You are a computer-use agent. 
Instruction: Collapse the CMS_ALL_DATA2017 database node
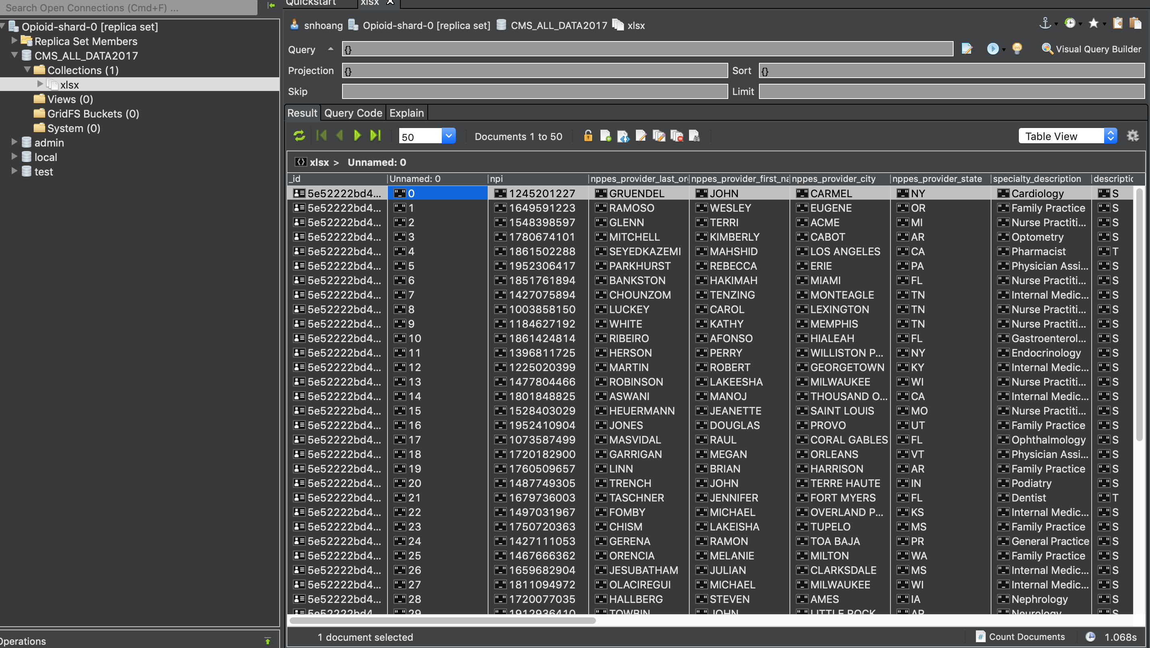(15, 56)
